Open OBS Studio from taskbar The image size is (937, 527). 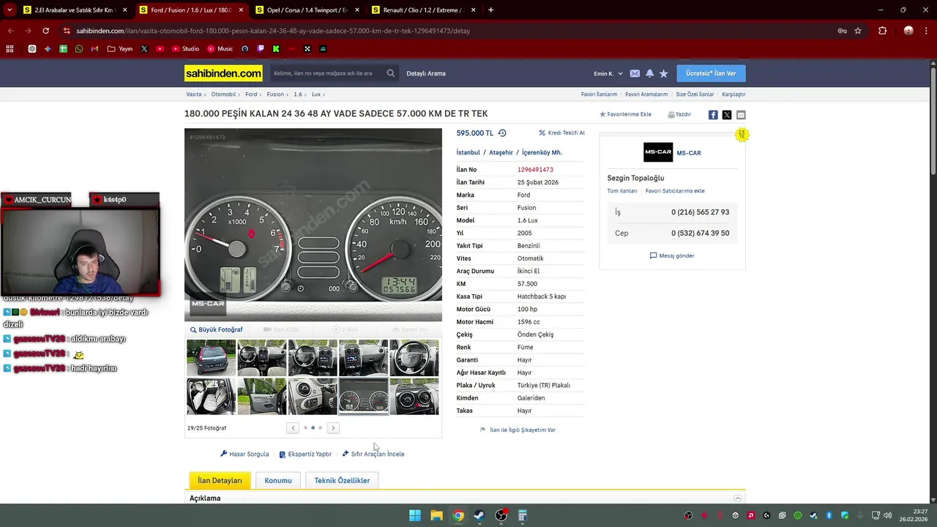[501, 515]
